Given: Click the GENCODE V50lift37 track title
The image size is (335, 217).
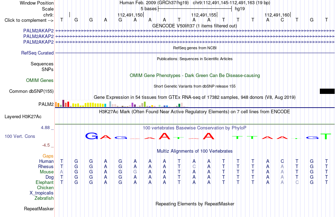Looking at the screenshot, I should coord(195,26).
